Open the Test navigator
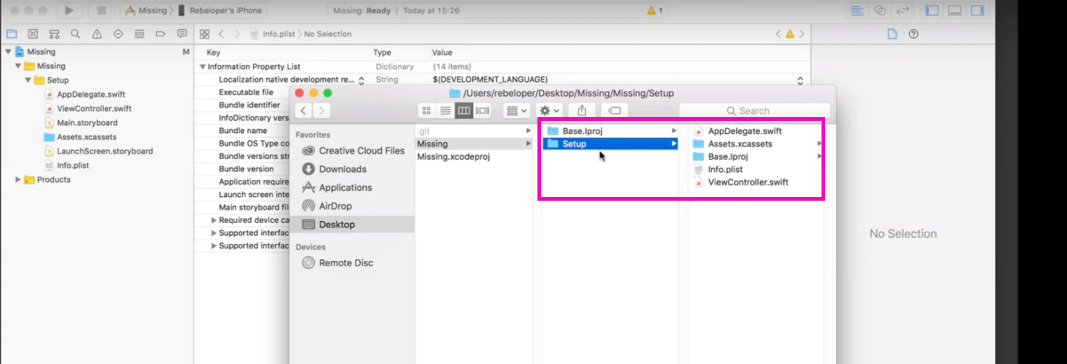 tap(118, 34)
